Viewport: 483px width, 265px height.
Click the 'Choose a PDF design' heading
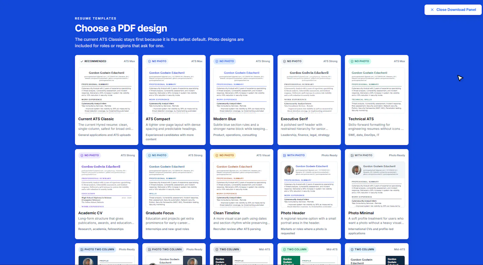121,28
